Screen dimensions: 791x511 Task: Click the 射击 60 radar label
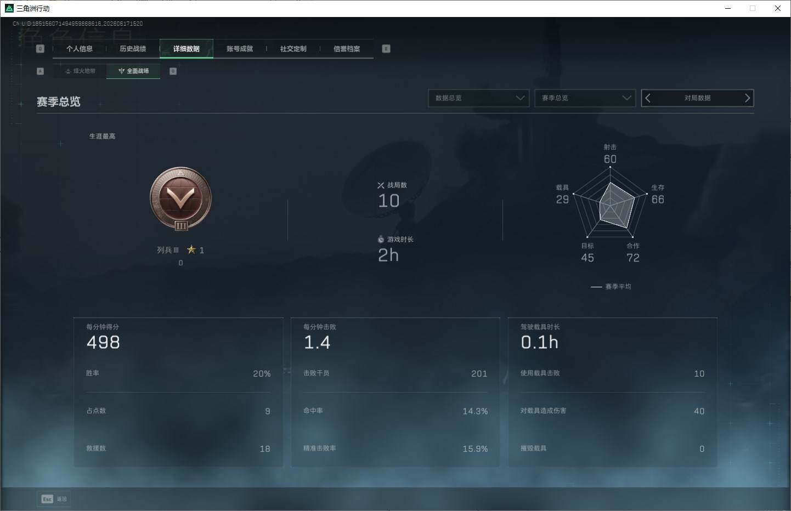(x=610, y=154)
